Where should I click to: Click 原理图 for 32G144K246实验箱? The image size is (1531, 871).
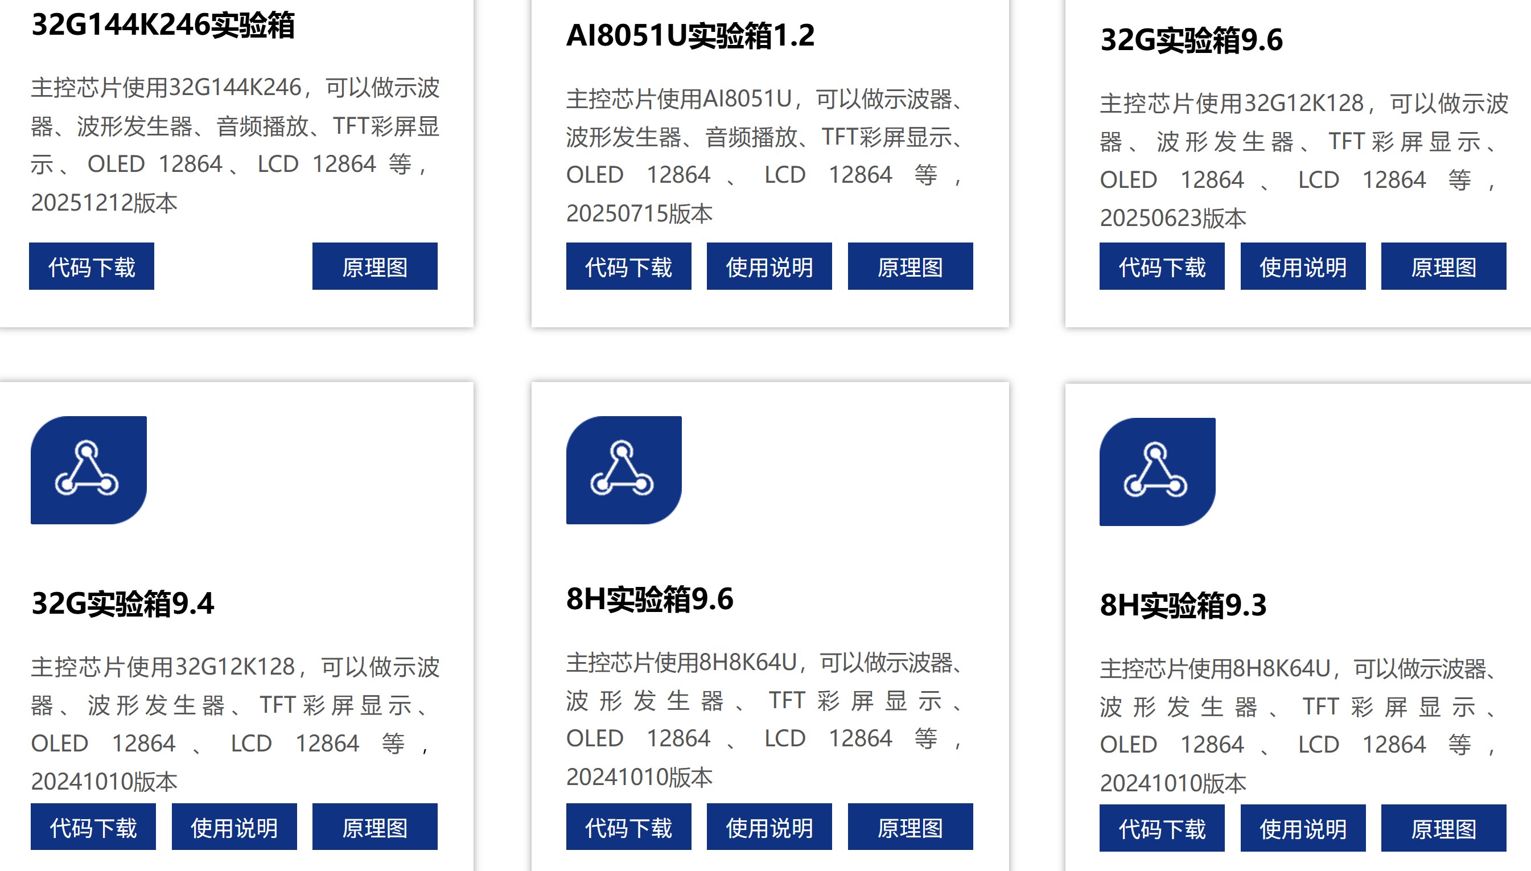click(x=374, y=267)
